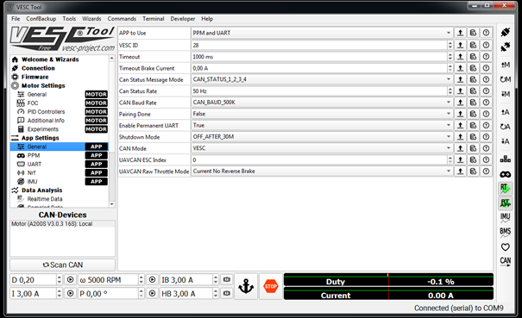Show help for UAVCAN Raw Throttle Mode
522x318 pixels.
click(x=486, y=171)
